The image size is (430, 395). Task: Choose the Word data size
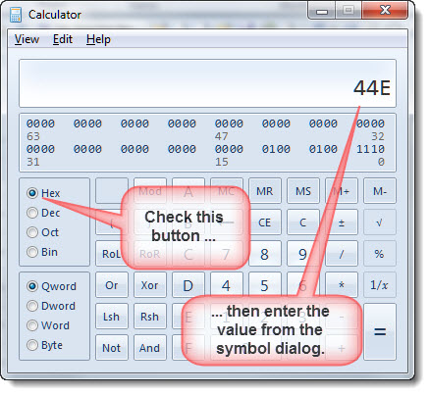tap(48, 325)
